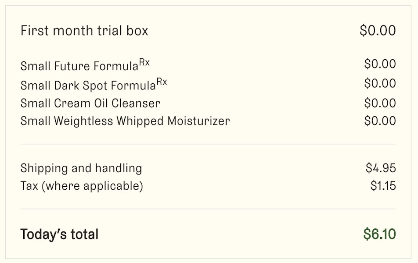
Task: Click the green $6.10 total amount
Action: point(380,234)
